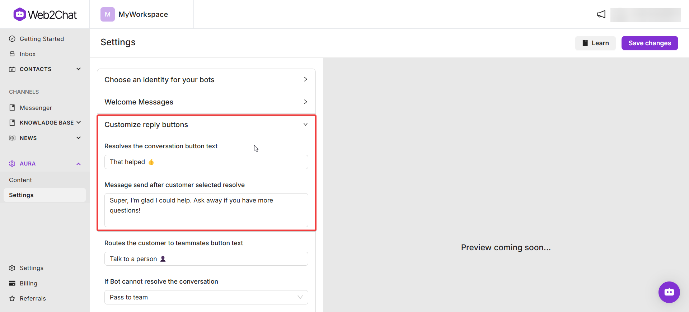689x312 pixels.
Task: Focus the That helped button text field
Action: (206, 162)
